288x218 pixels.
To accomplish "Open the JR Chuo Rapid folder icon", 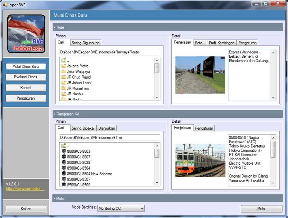I will point(64,77).
